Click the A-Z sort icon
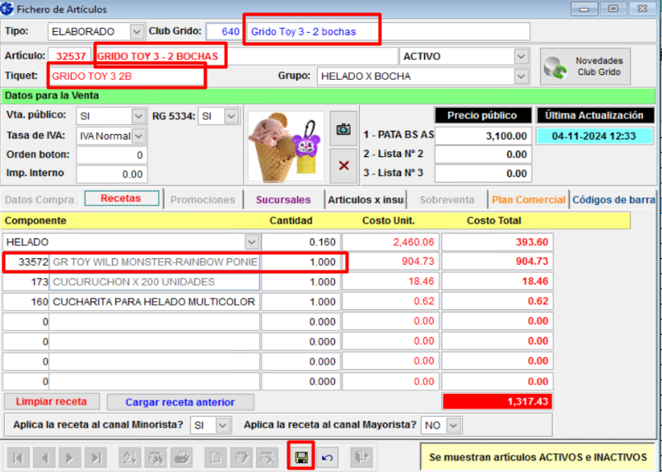Viewport: 662px width, 472px height. tap(129, 458)
